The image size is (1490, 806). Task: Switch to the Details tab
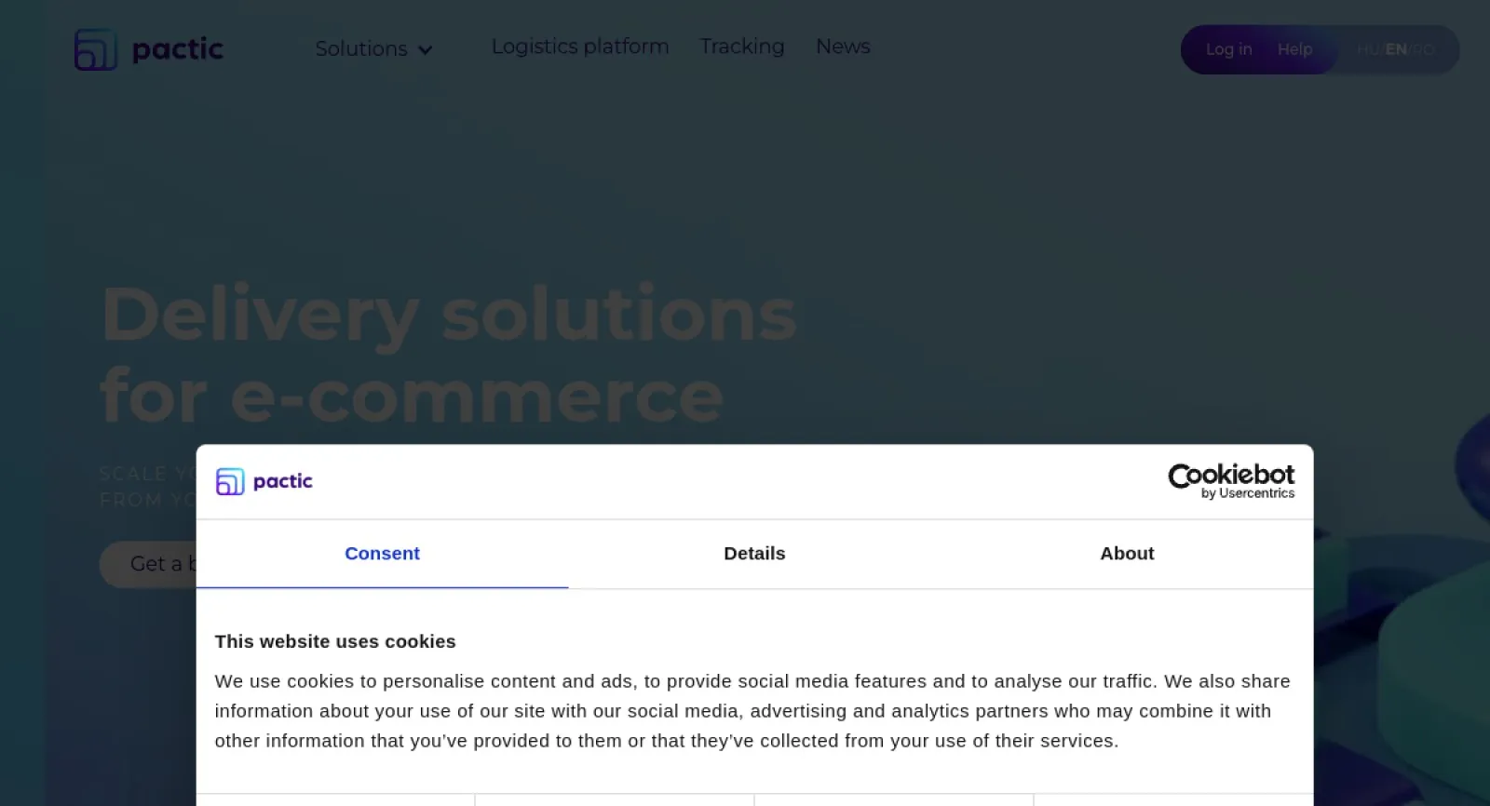[x=754, y=554]
